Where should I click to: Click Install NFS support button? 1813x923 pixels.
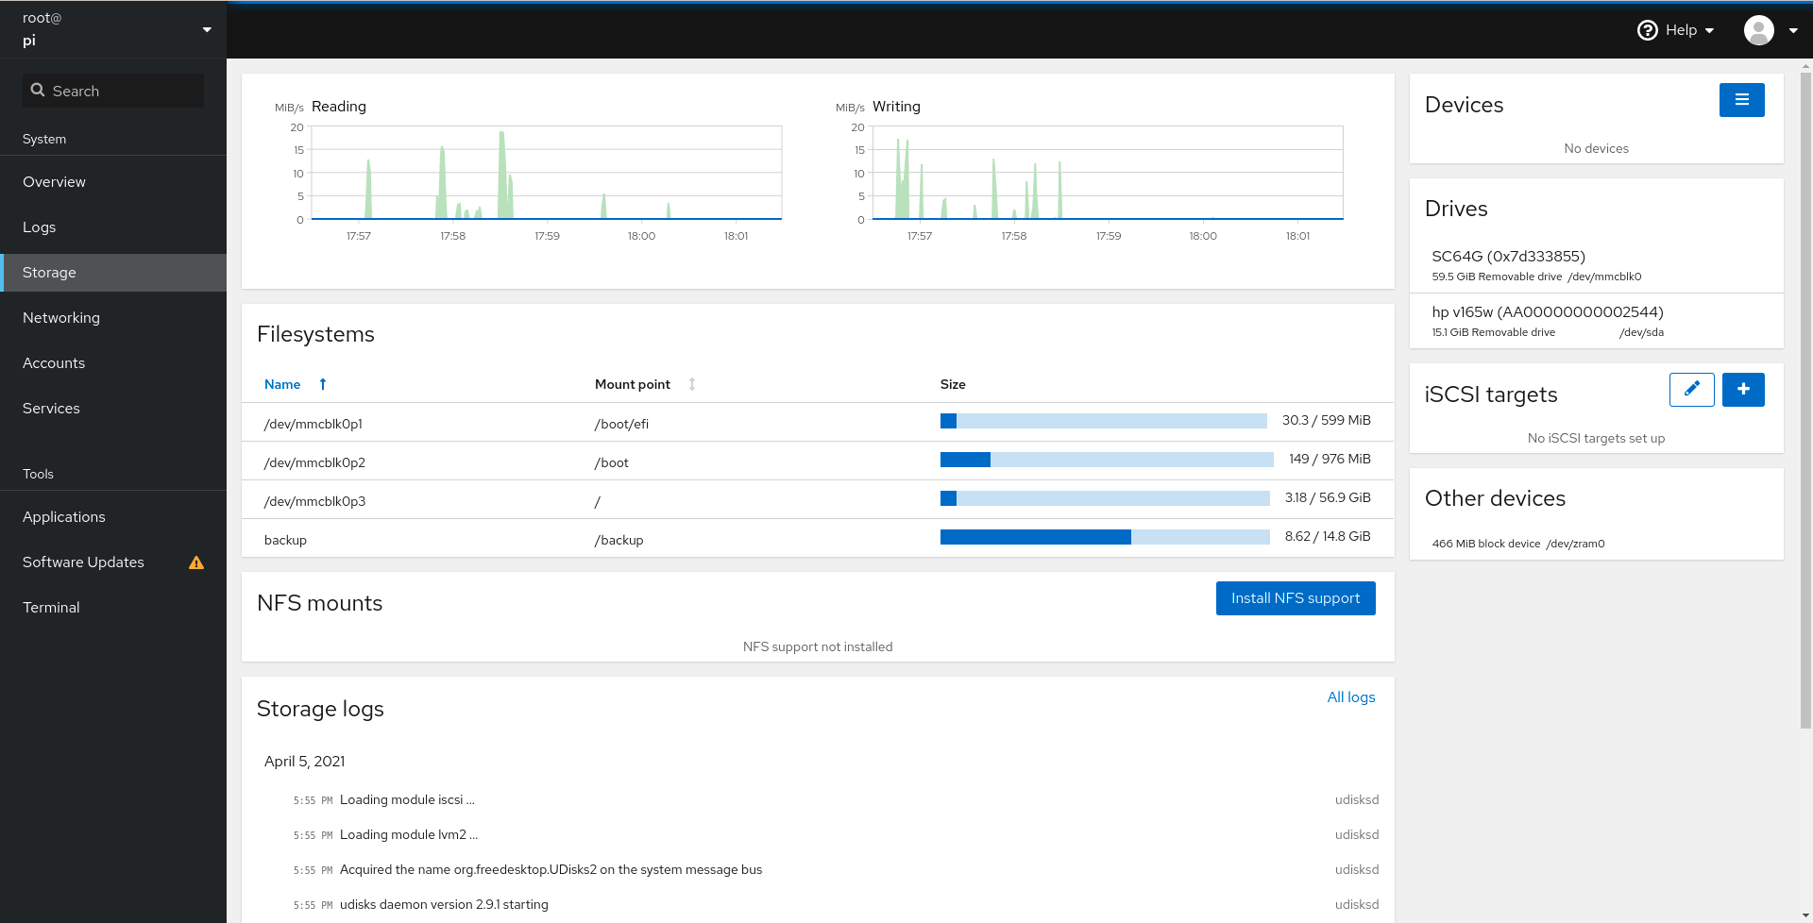click(x=1295, y=598)
